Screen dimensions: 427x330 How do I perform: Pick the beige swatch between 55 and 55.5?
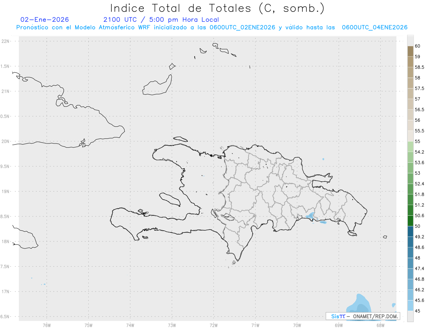pyautogui.click(x=410, y=136)
